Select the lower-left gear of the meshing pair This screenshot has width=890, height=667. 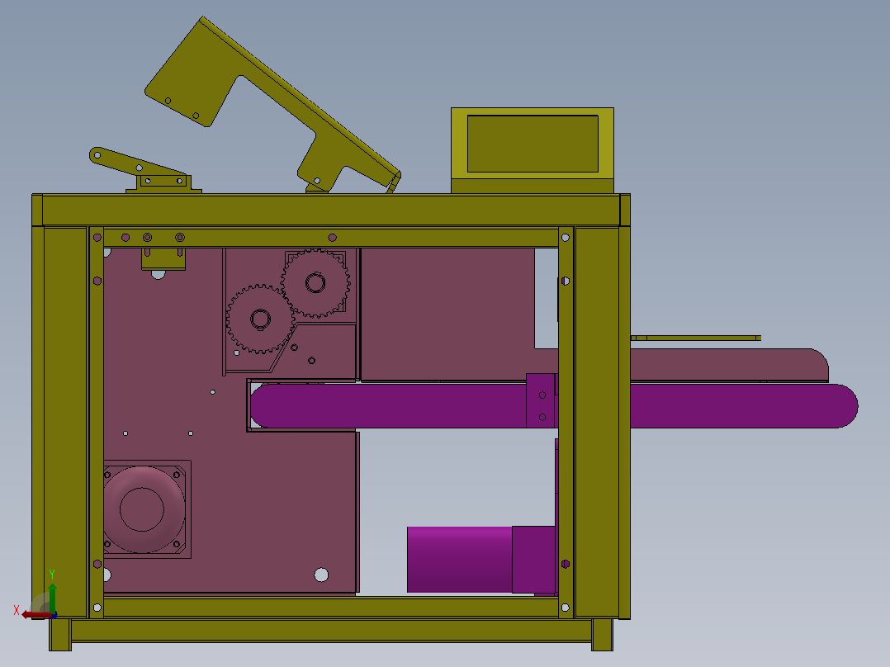[261, 319]
